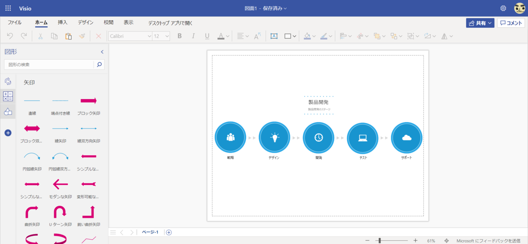Select the サポート cloud circle on canvas
This screenshot has width=528, height=244.
(x=407, y=137)
